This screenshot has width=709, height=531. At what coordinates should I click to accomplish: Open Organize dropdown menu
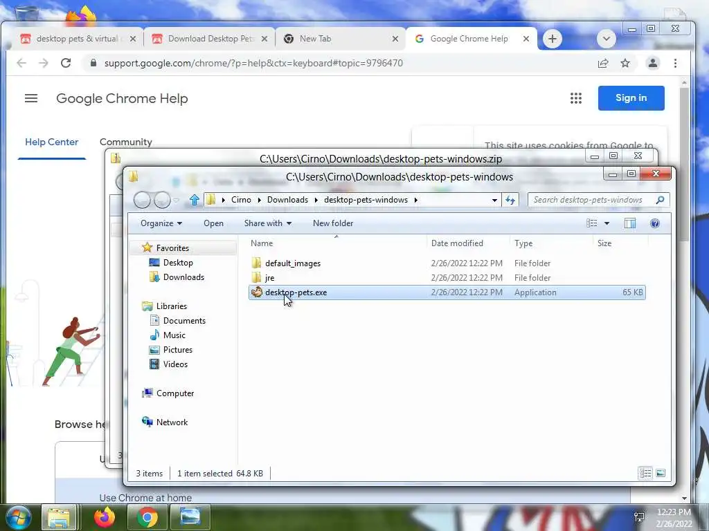click(x=161, y=223)
